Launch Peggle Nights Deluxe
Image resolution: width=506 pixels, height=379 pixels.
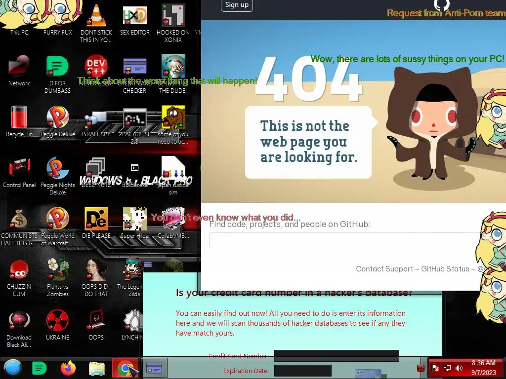pyautogui.click(x=58, y=175)
